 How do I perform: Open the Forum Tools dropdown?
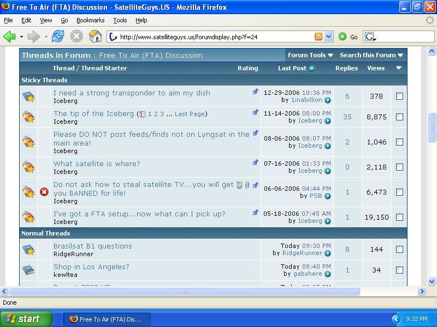(310, 55)
